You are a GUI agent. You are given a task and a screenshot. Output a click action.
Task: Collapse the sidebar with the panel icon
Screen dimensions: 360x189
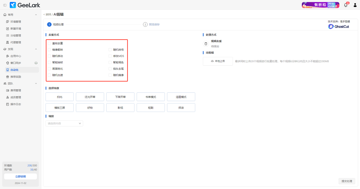pos(5,5)
